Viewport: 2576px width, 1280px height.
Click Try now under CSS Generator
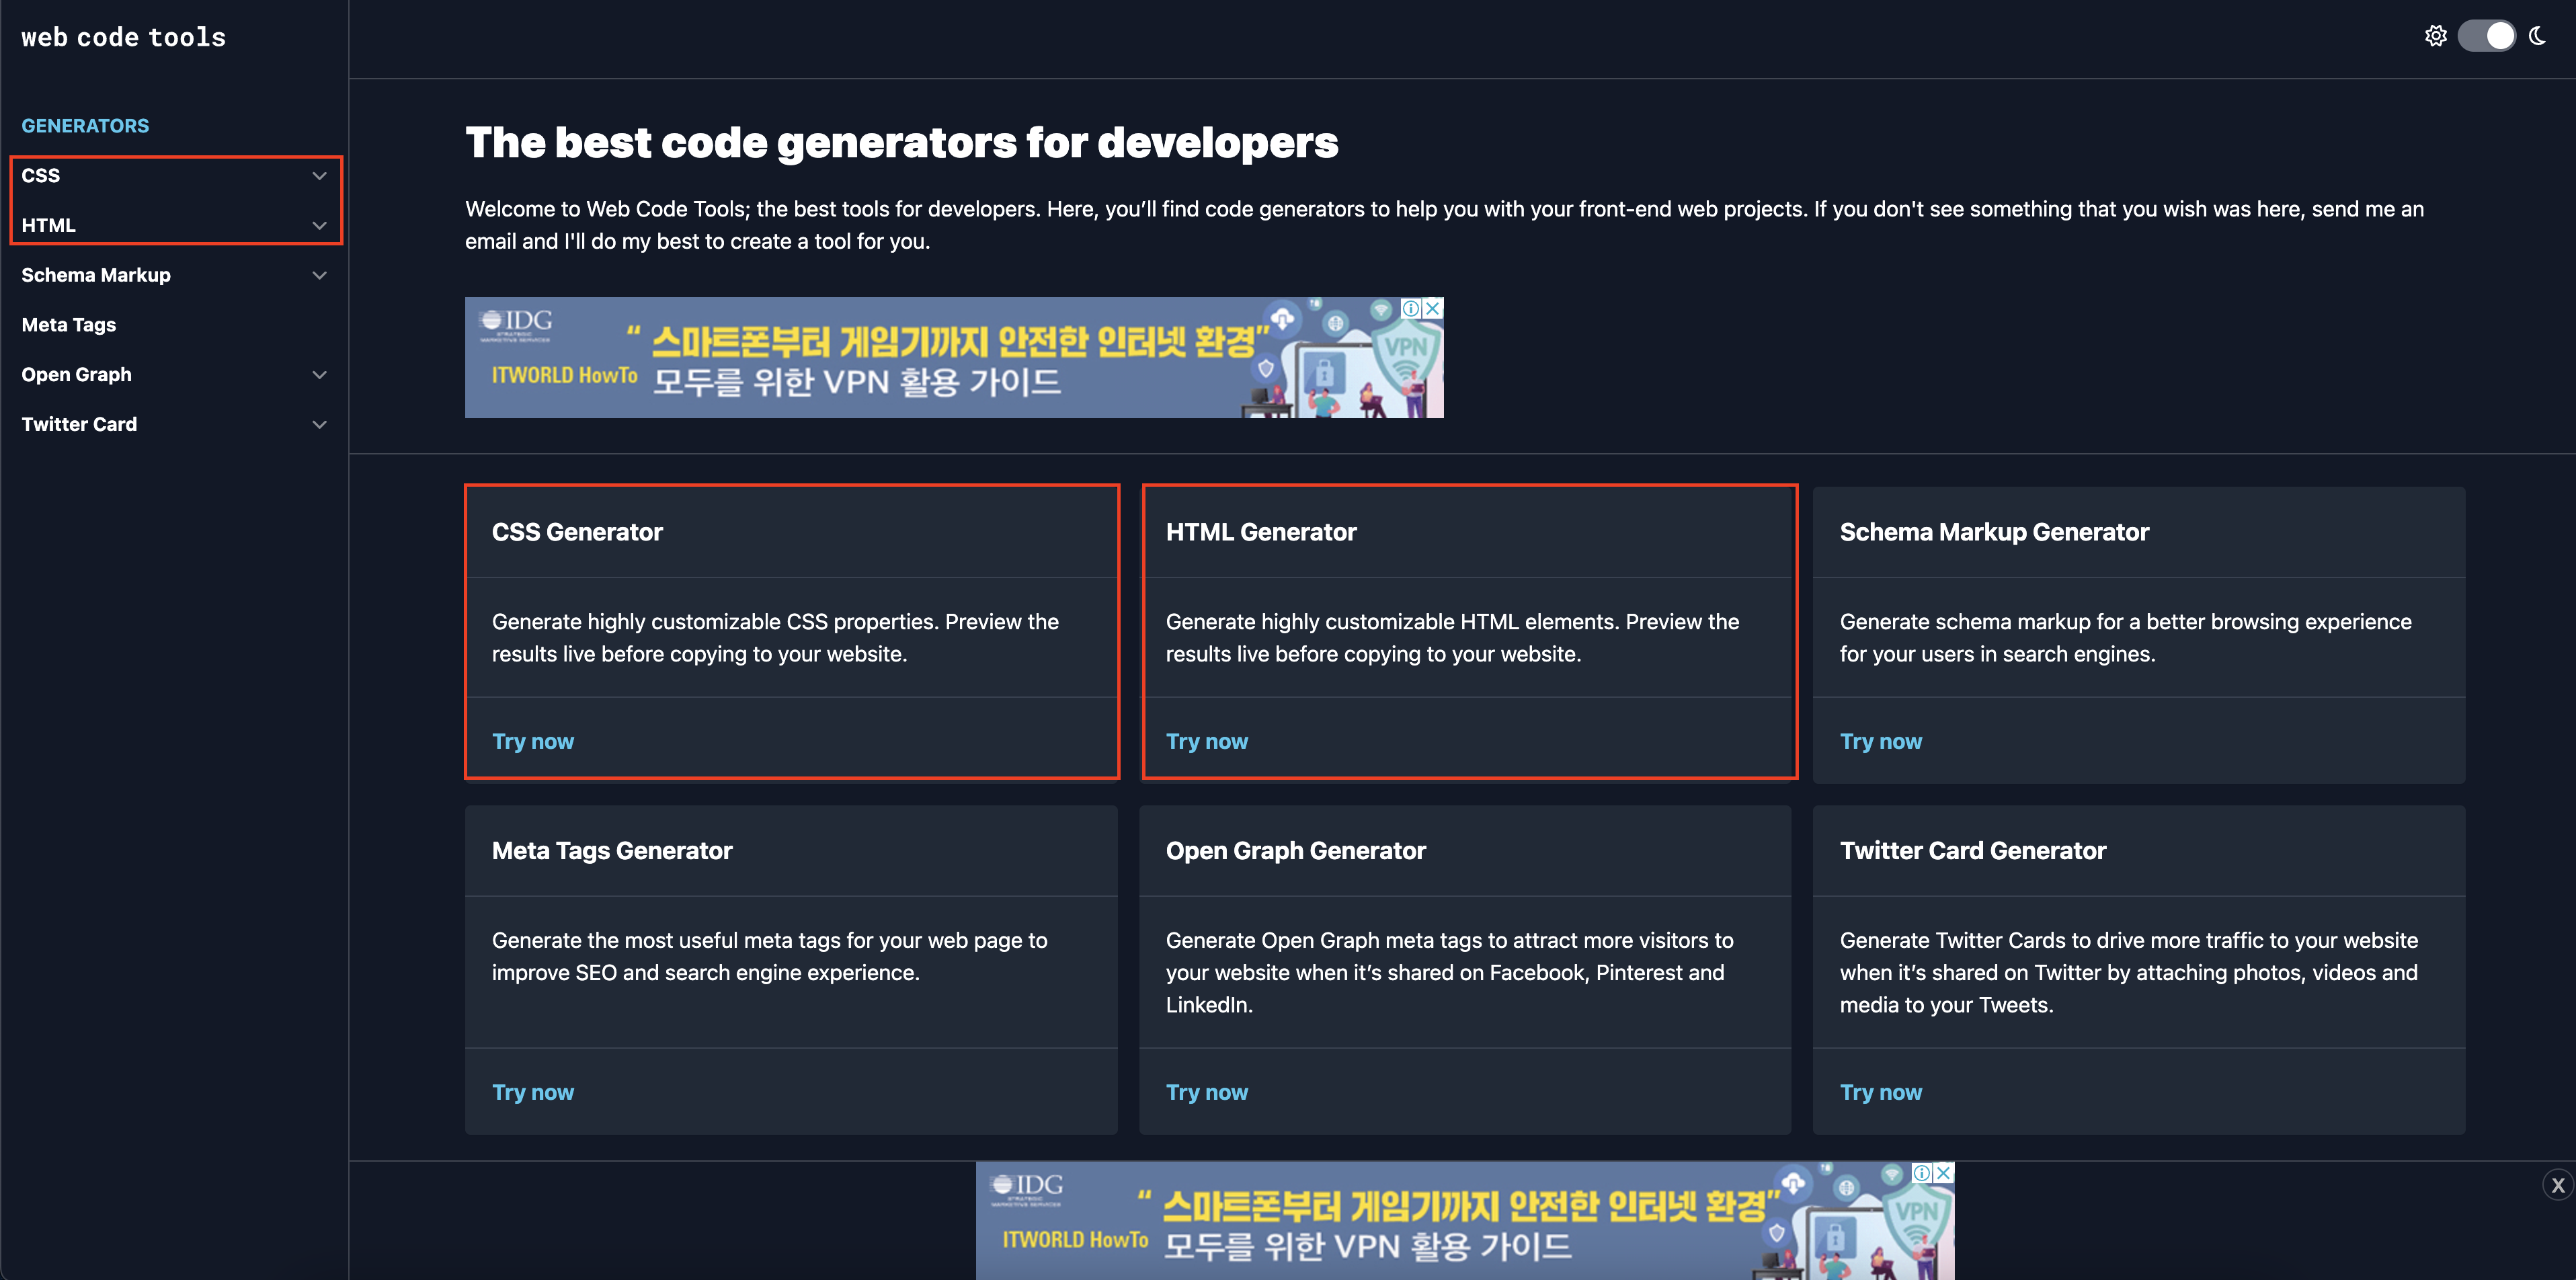point(533,741)
